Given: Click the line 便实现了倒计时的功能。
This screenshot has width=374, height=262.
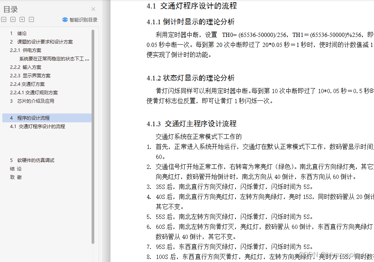Looking at the screenshot, I should pyautogui.click(x=179, y=55).
